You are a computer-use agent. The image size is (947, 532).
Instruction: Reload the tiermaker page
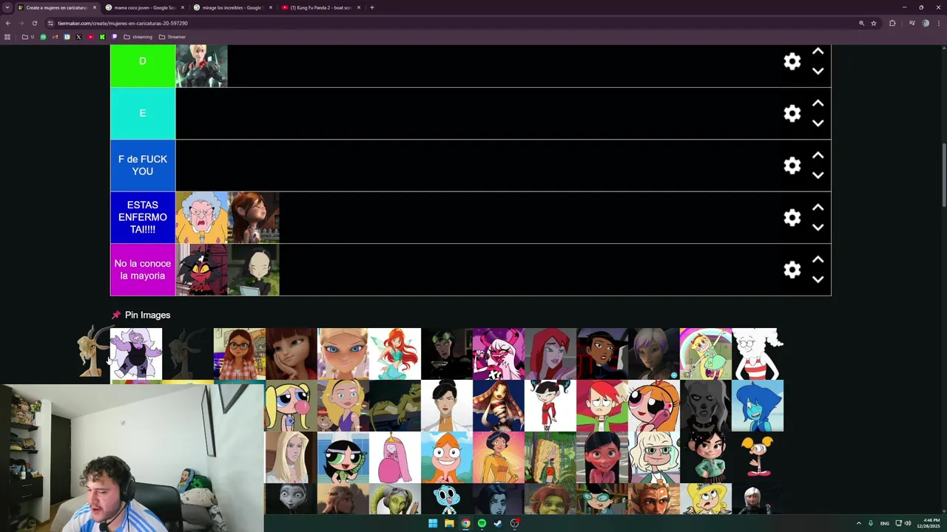[34, 23]
